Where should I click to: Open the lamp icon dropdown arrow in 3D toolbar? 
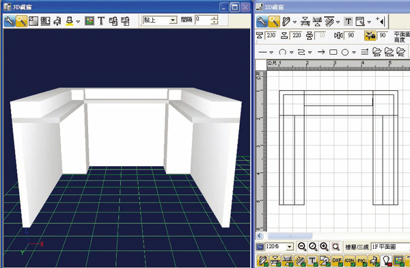[x=78, y=21]
